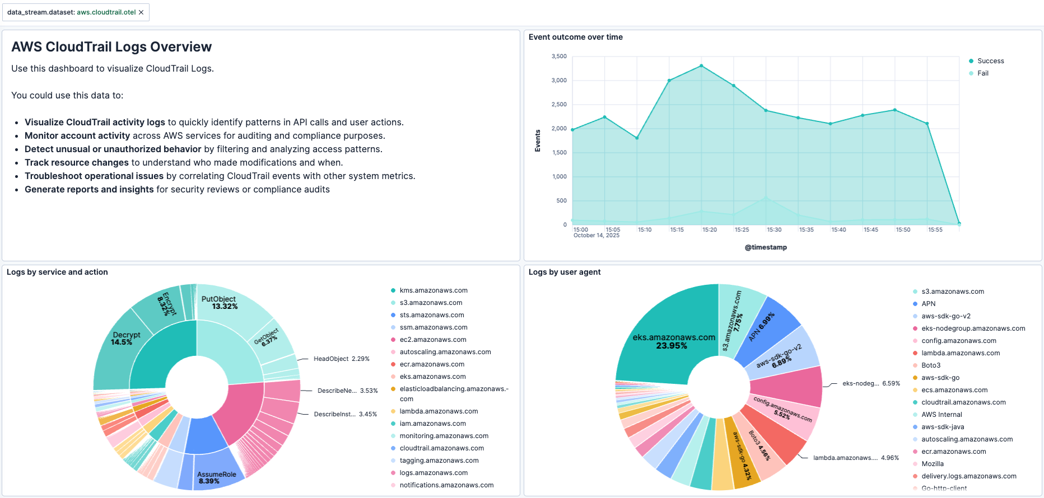Toggle Fail series in legend
This screenshot has height=498, width=1044.
pos(982,73)
